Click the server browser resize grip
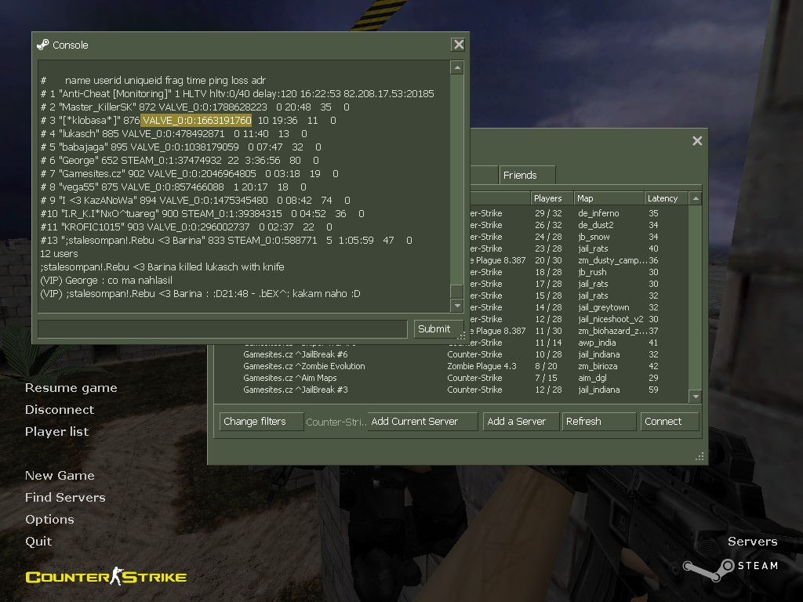Screen dimensions: 803x602 point(699,457)
